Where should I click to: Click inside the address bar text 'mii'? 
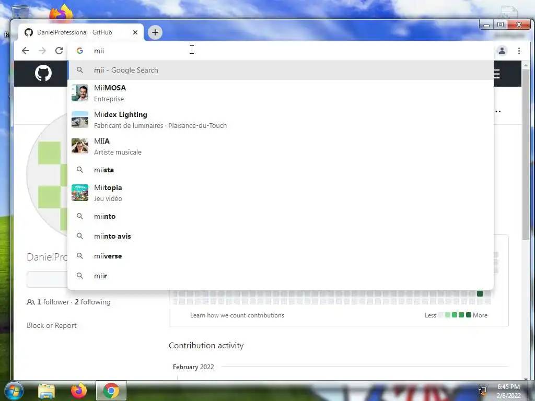coord(99,51)
